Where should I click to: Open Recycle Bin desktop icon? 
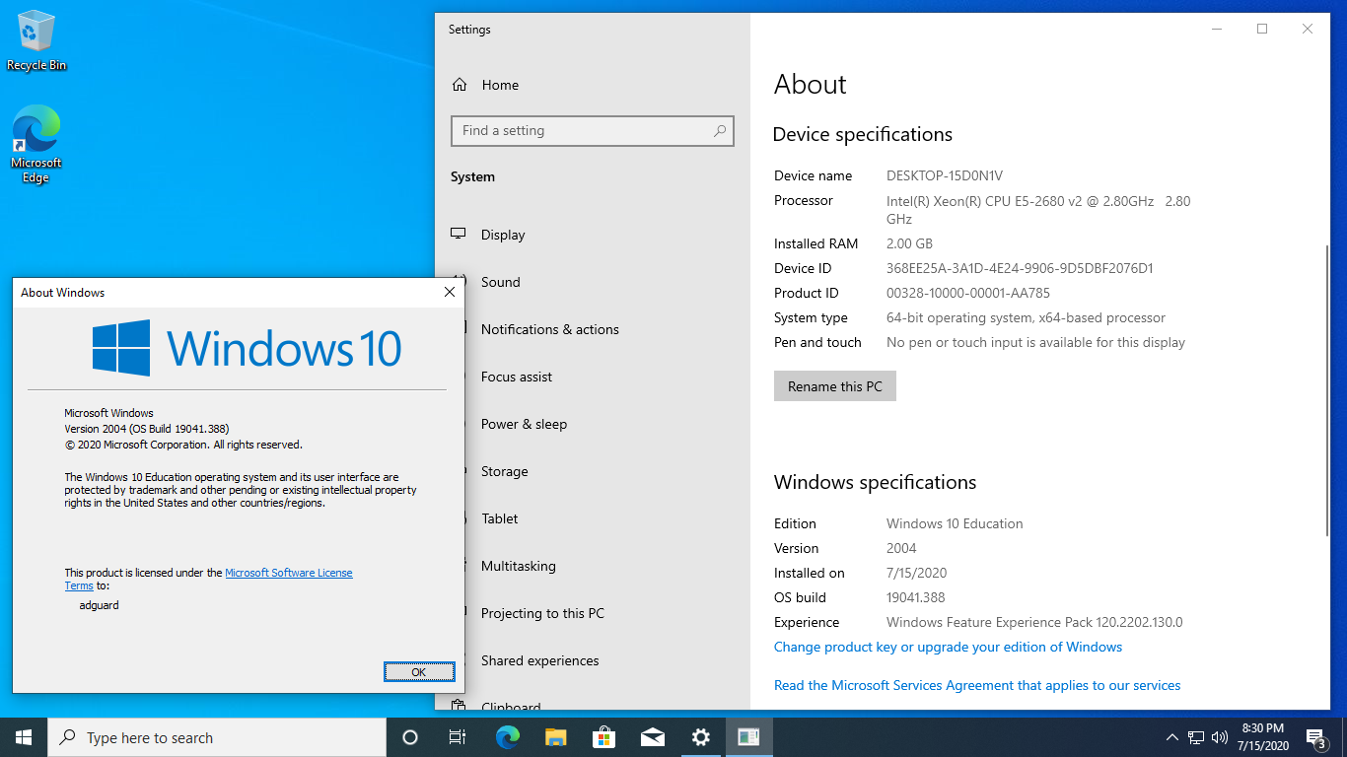[x=36, y=41]
